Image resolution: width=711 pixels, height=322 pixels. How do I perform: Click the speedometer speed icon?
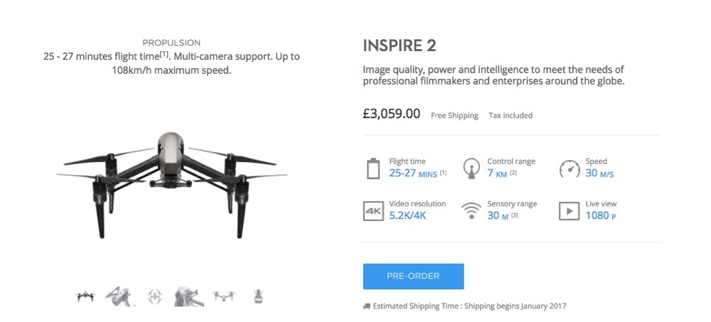[x=570, y=168]
